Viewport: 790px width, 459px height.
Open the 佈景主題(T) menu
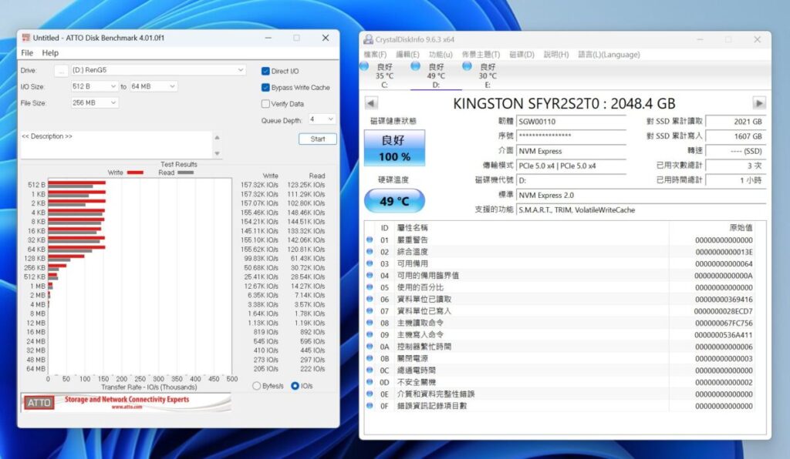pos(481,55)
